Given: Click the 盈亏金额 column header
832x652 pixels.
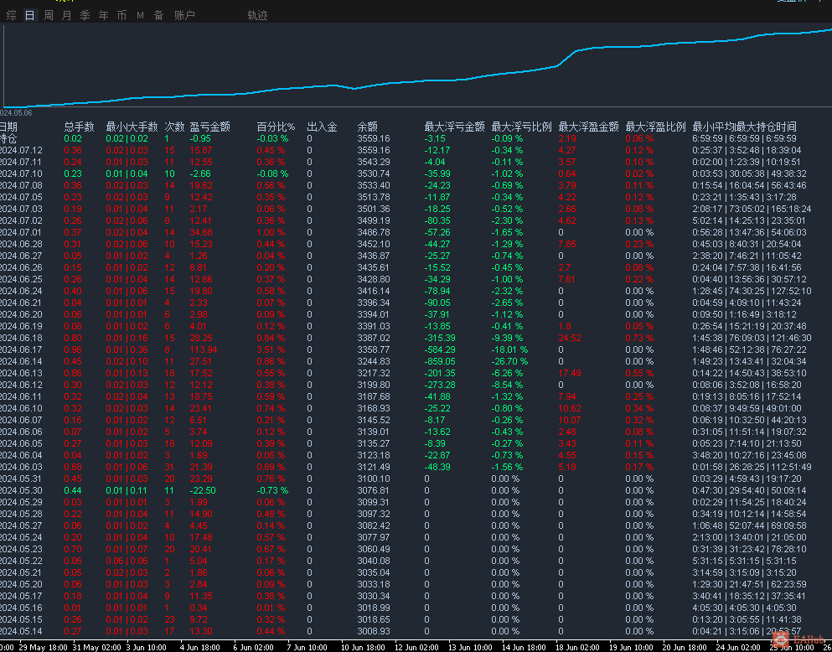Looking at the screenshot, I should tap(210, 127).
